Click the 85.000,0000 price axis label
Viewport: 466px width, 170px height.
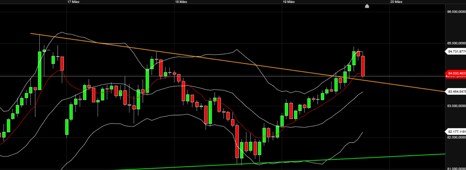456,43
